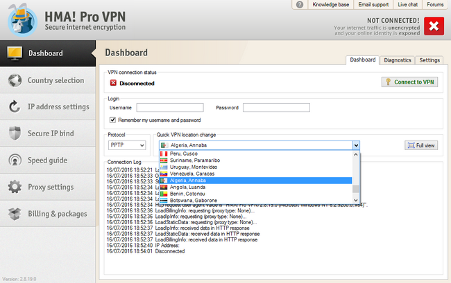Open the Forums link

click(435, 5)
